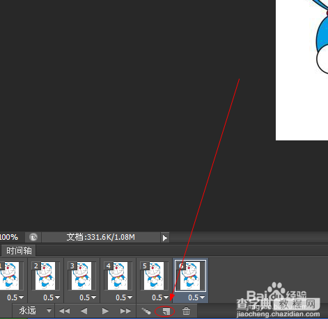Select frame 3 thumbnail
Viewport: 328px width, 319px height.
pyautogui.click(x=81, y=276)
